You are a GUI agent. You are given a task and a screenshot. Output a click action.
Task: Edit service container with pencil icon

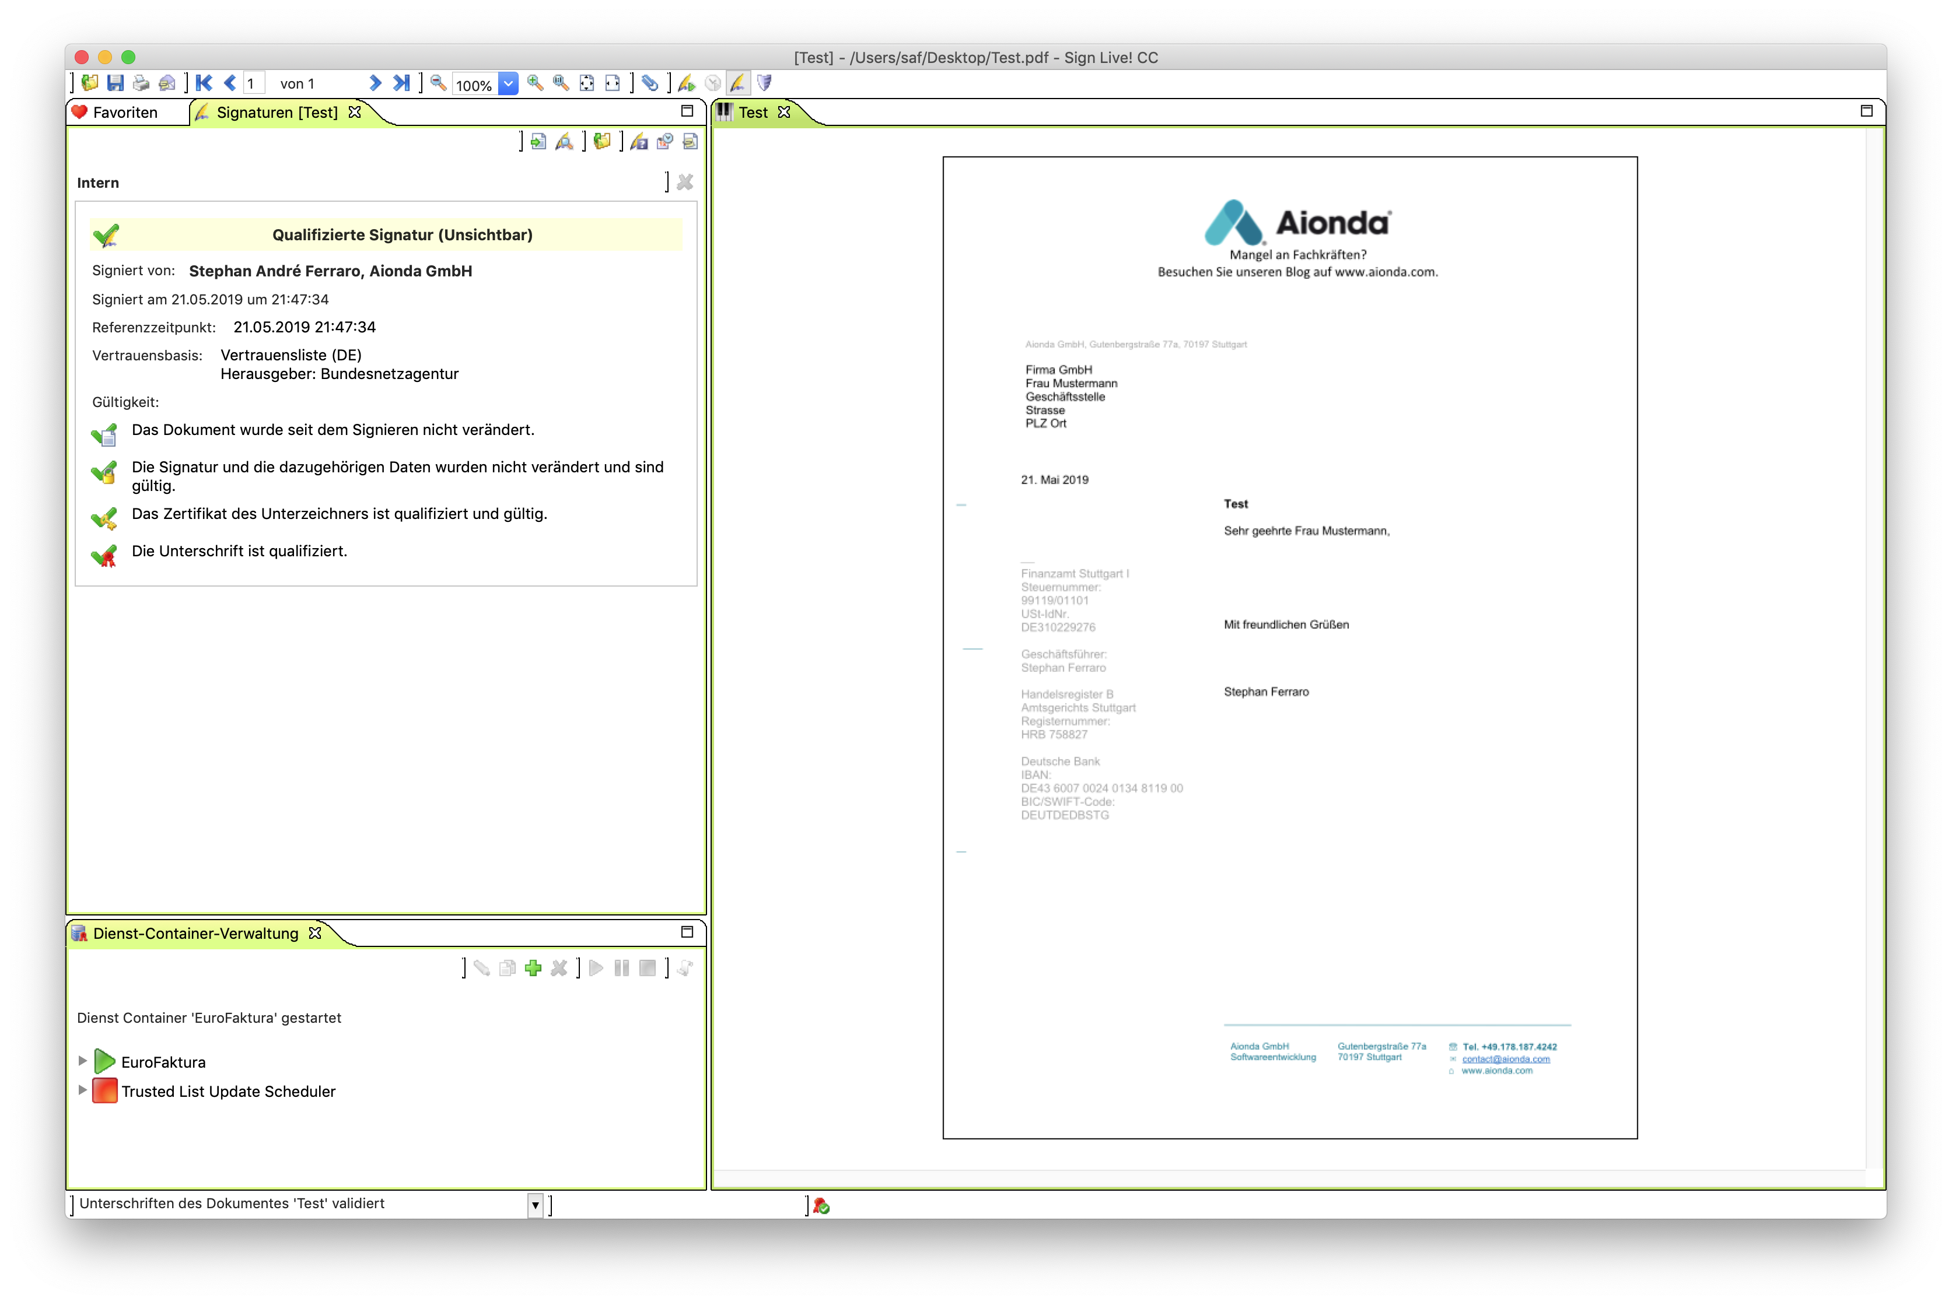coord(482,968)
